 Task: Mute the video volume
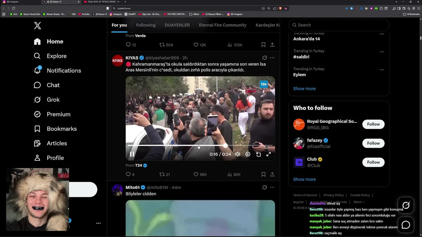tap(237, 154)
